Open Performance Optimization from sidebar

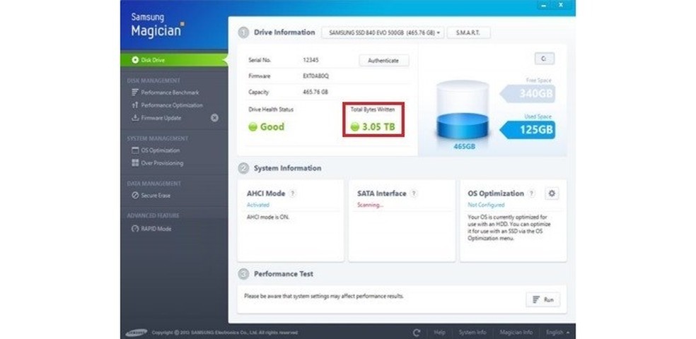tap(168, 105)
